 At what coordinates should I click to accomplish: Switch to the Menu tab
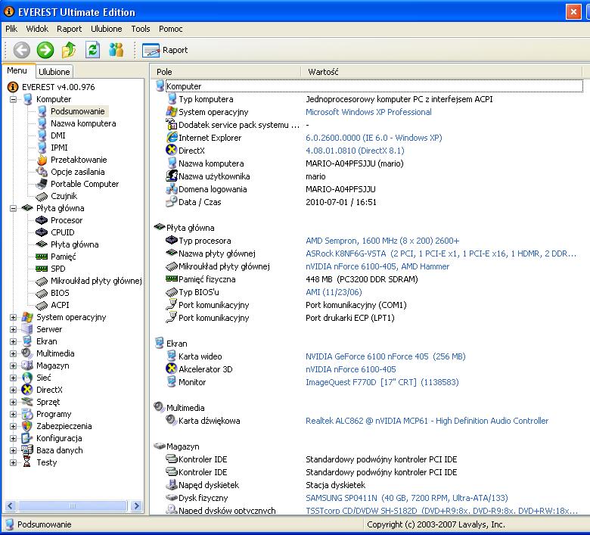pos(17,71)
